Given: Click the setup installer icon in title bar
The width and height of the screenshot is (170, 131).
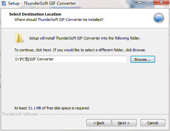Looking at the screenshot, I should 4,3.
